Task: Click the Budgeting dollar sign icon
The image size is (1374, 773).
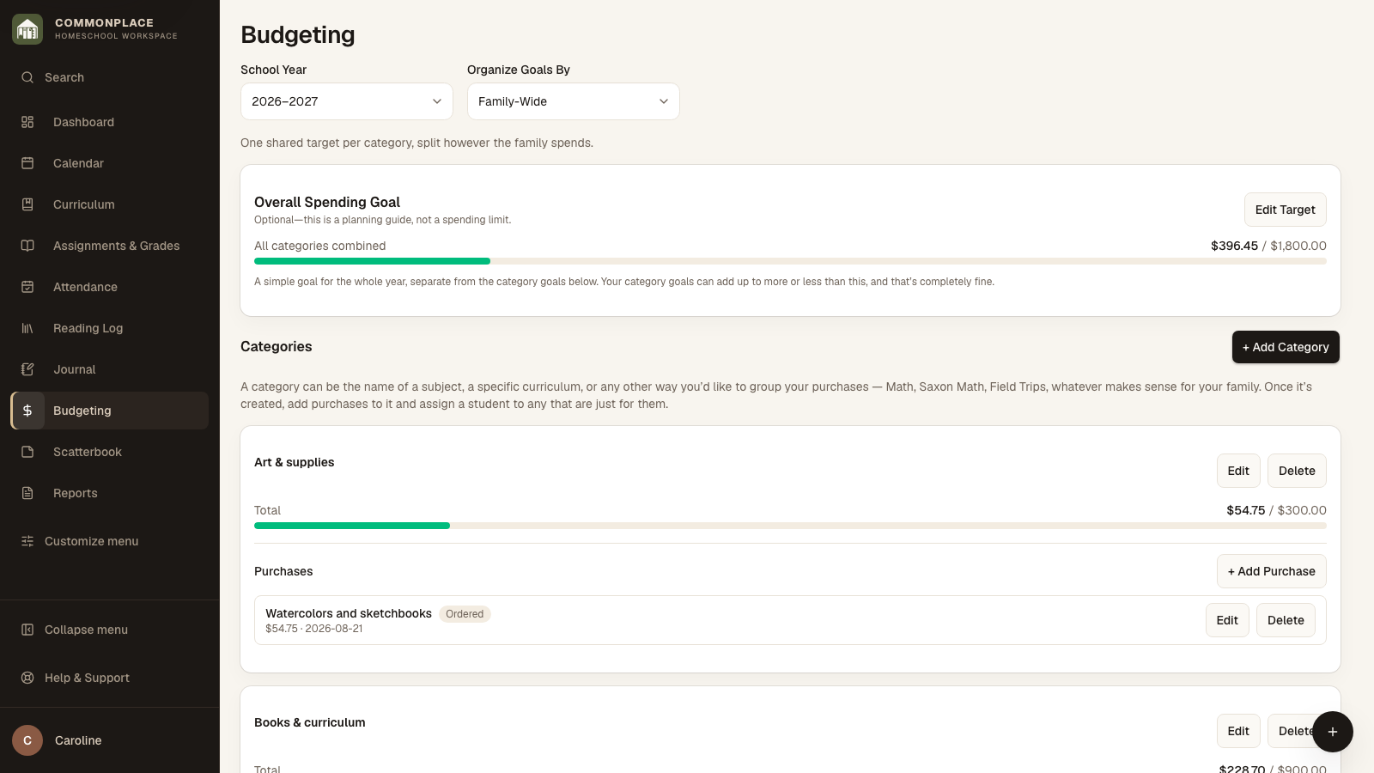Action: (x=27, y=411)
